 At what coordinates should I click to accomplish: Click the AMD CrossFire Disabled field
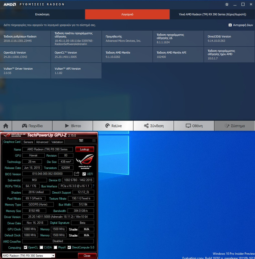58,241
